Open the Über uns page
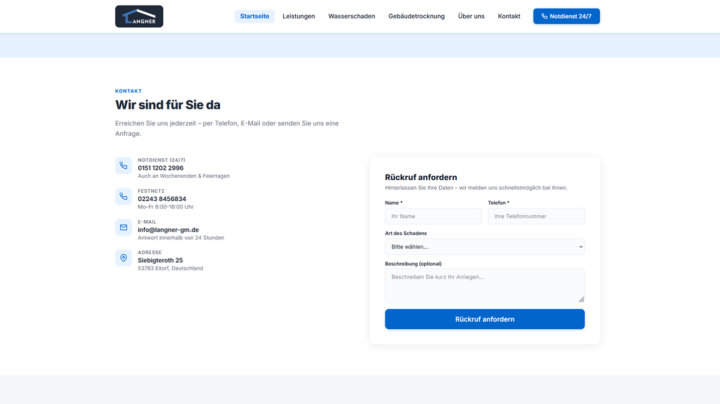Viewport: 720px width, 404px height. (471, 16)
